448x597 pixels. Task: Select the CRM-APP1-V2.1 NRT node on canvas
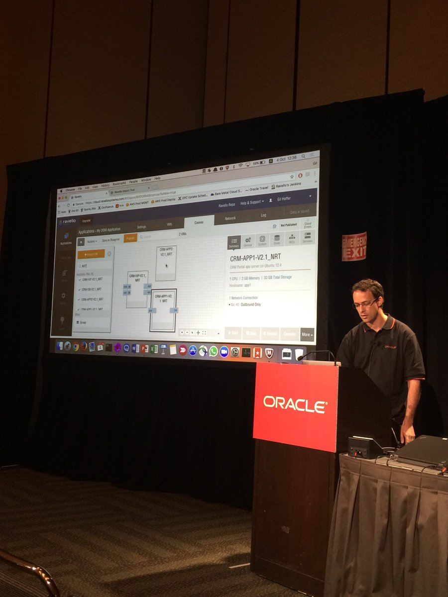(163, 310)
